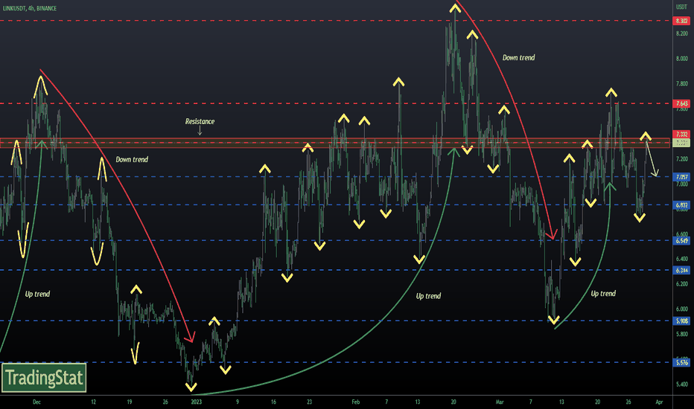Select the blue 6.314 price label
The width and height of the screenshot is (694, 409).
pos(681,270)
